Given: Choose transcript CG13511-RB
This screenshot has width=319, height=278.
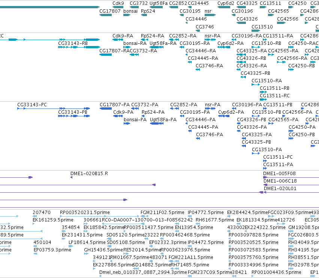Looking at the screenshot, I should click(274, 88).
